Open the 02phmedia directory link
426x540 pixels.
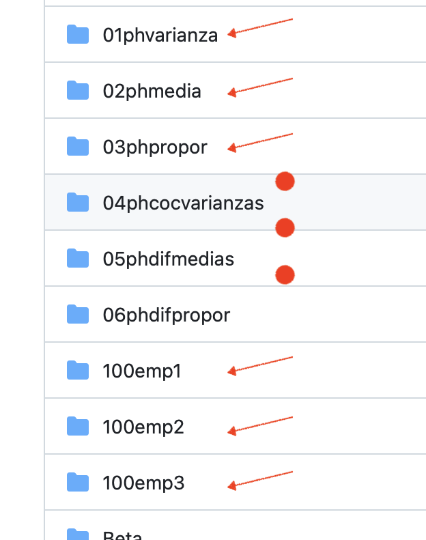[x=152, y=91]
